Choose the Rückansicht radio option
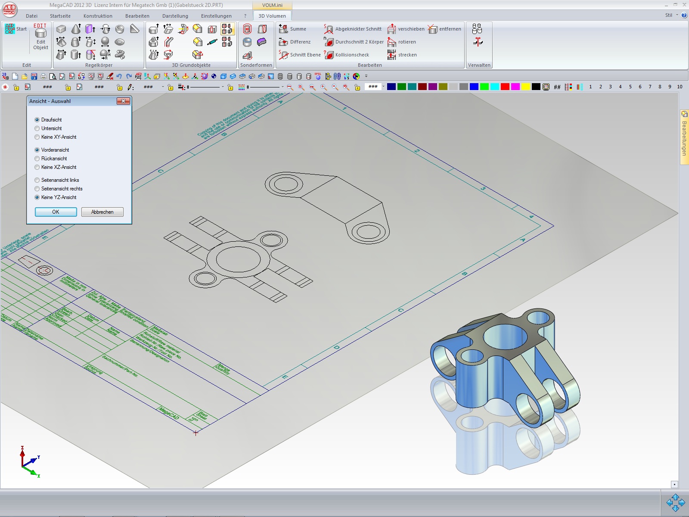The image size is (689, 517). 37,159
